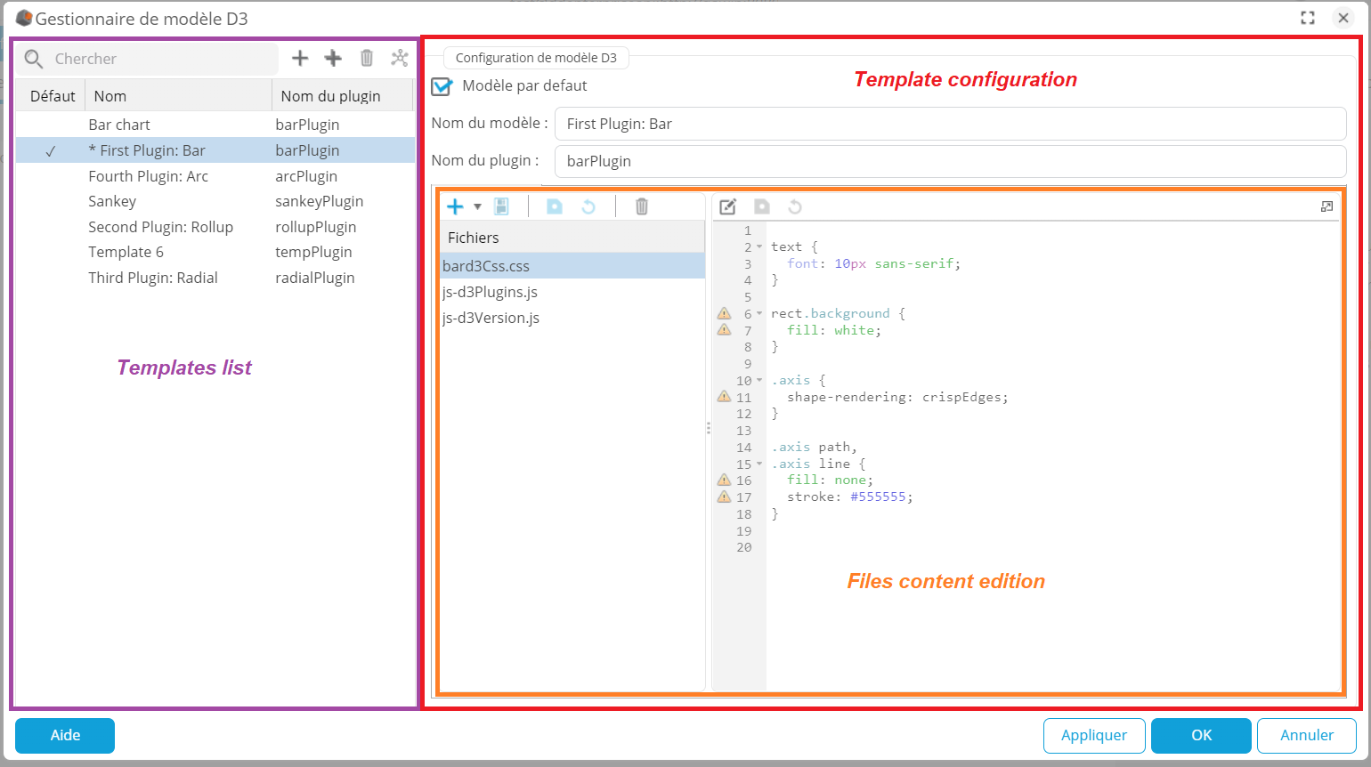Click the default checkmark for First Plugin: Bar

click(50, 151)
